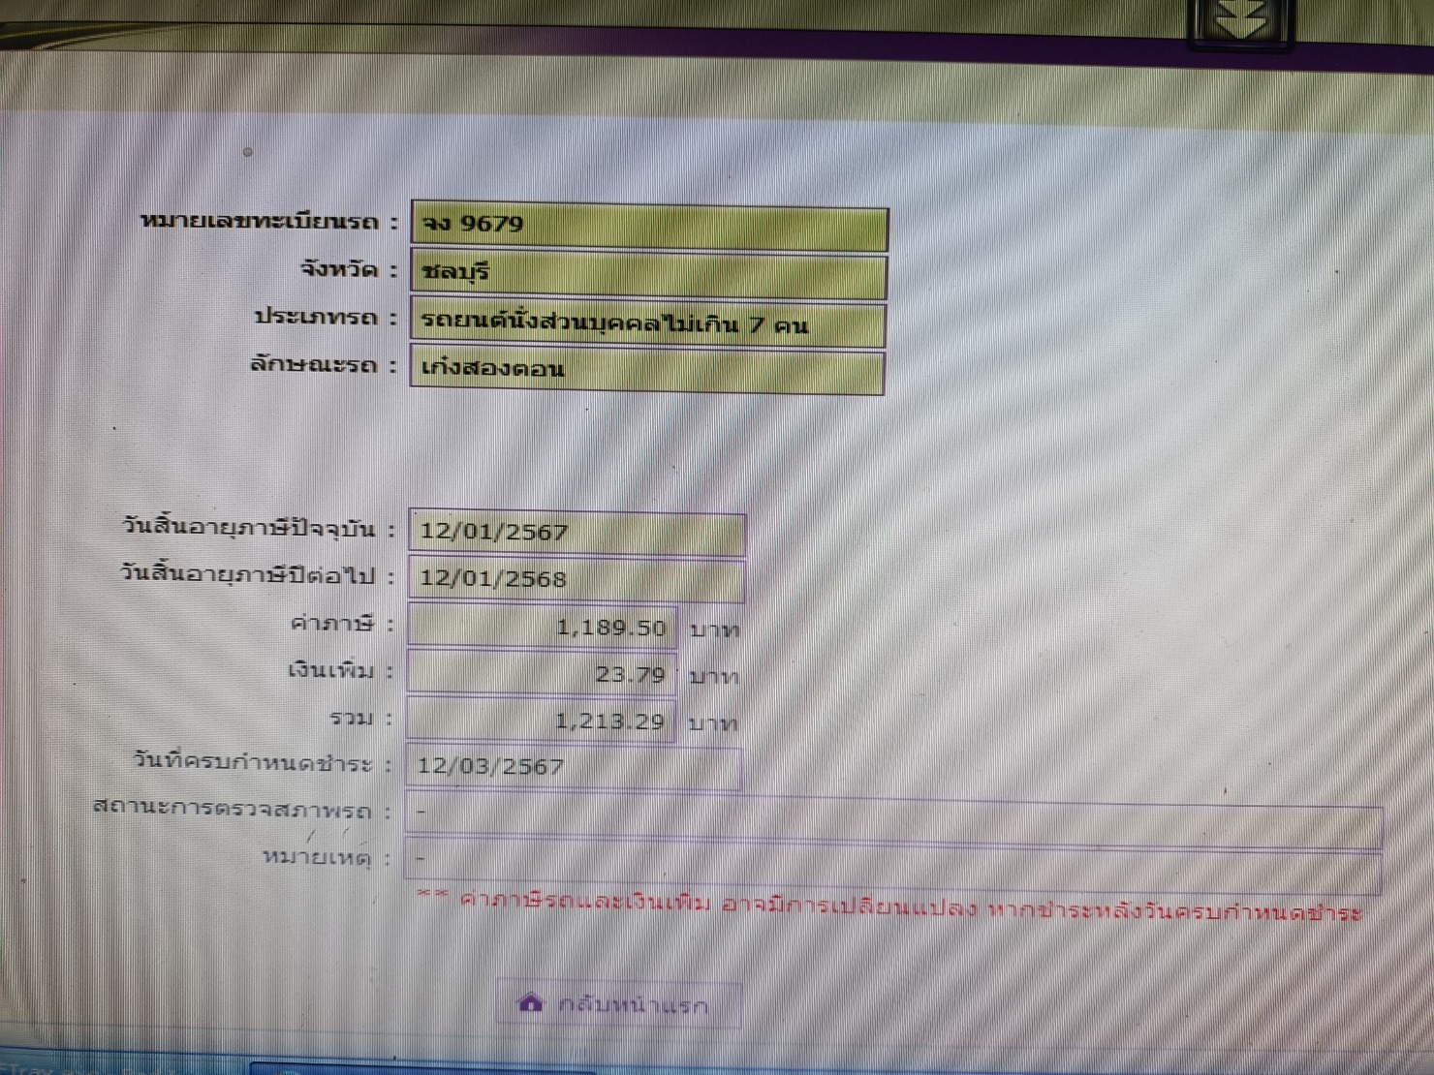This screenshot has width=1434, height=1075.
Task: Click the บาท unit beside the tax amount
Action: coord(713,630)
